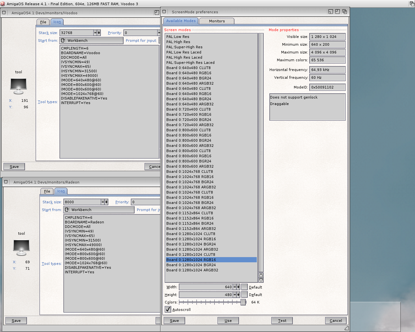Cycle the Voodoo Start from Workbench selector

click(63, 41)
